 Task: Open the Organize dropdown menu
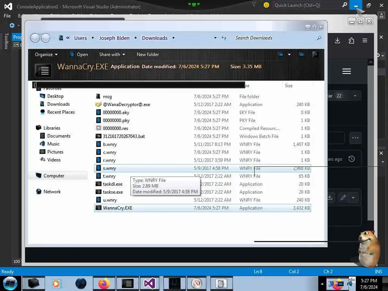[46, 55]
